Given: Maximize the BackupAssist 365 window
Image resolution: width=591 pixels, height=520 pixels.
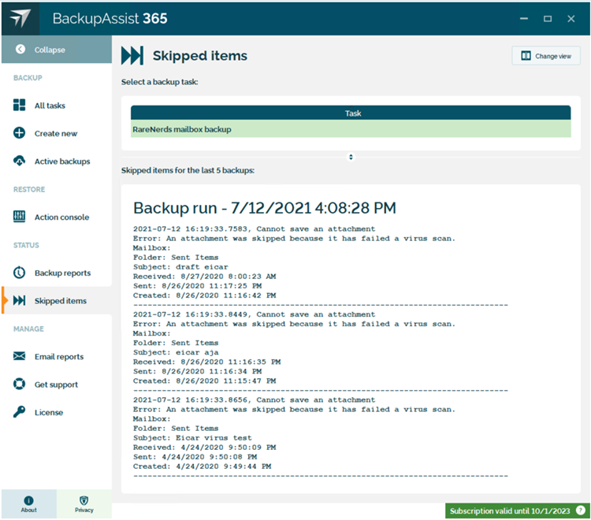Looking at the screenshot, I should point(548,18).
